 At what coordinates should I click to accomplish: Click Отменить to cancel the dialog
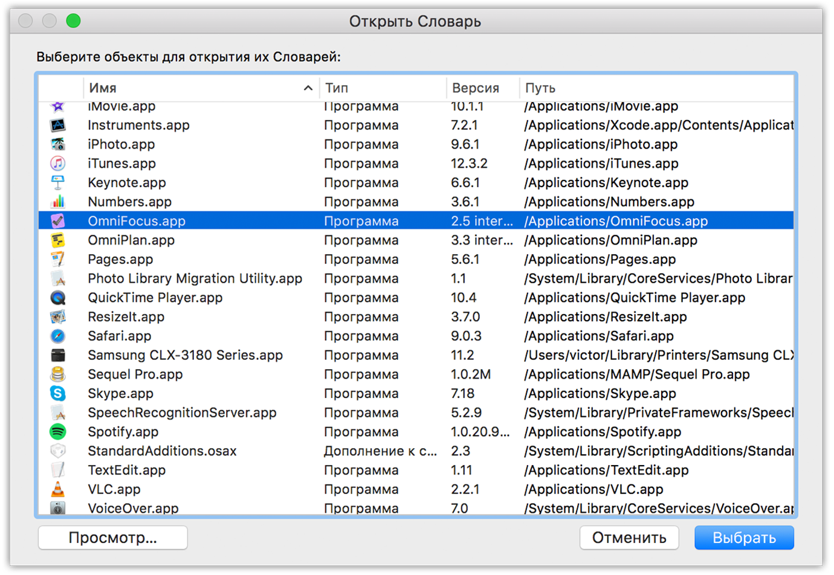(629, 538)
